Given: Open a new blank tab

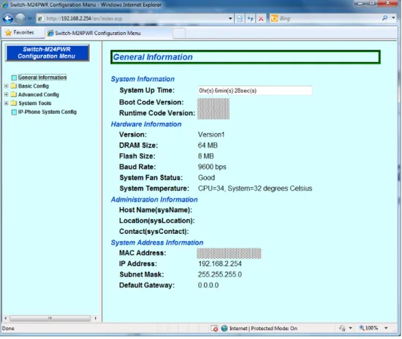Looking at the screenshot, I should (x=179, y=34).
